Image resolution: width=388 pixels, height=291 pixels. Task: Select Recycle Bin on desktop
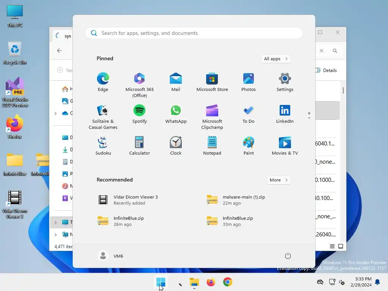coord(15,53)
